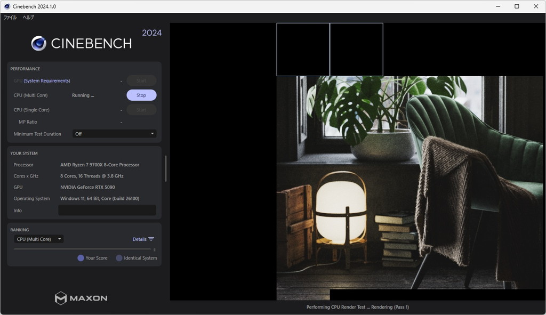Click the Identical System legend circle

point(119,258)
